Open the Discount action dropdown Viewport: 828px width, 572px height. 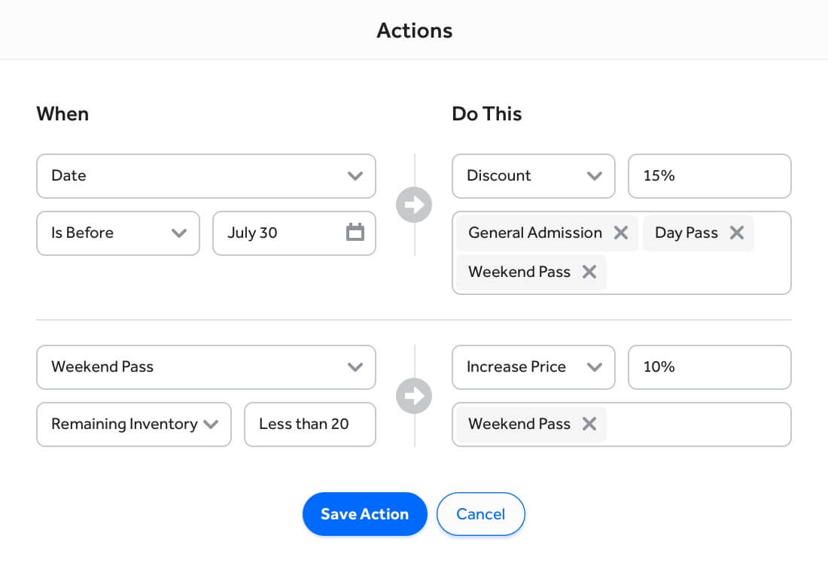(533, 176)
